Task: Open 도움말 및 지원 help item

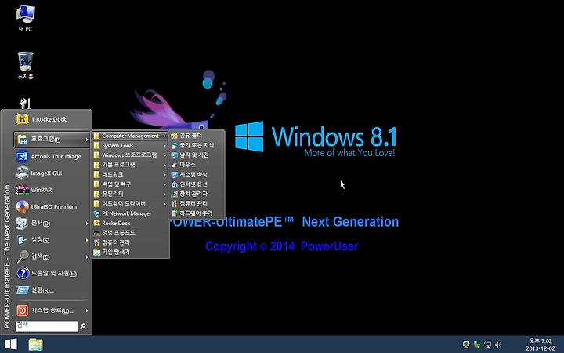Action: pos(52,274)
